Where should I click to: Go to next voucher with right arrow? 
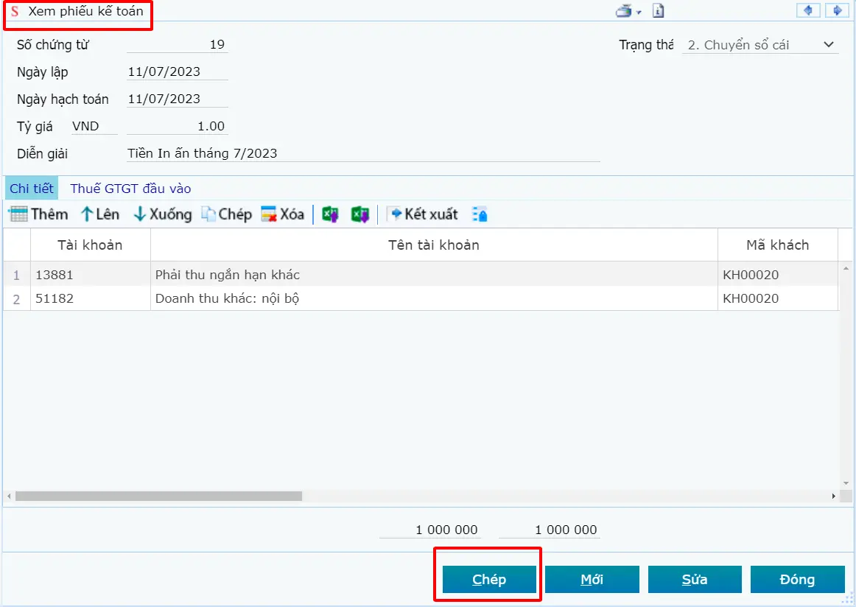click(x=836, y=10)
